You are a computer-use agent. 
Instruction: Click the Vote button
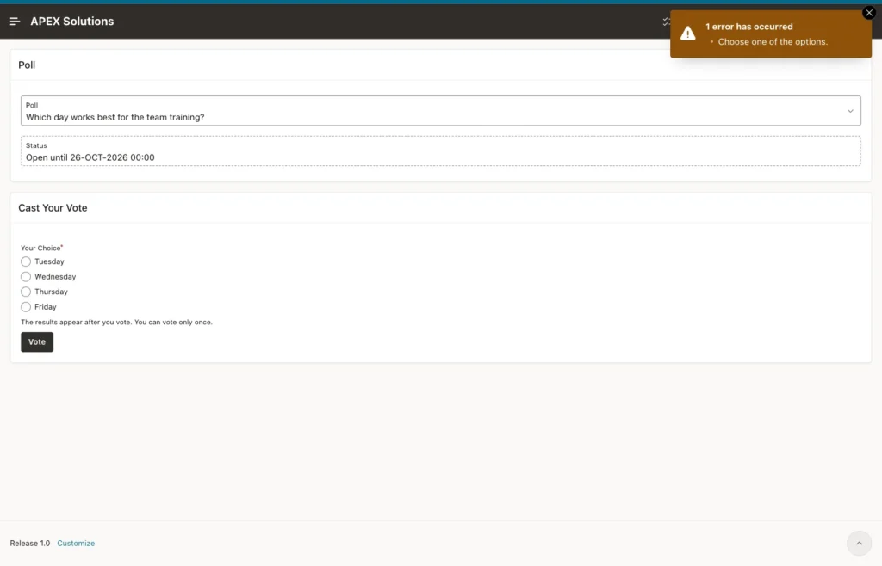click(37, 342)
